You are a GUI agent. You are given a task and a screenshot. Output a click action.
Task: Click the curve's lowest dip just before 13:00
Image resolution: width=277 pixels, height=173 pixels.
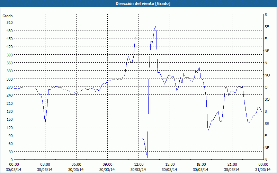147,157
